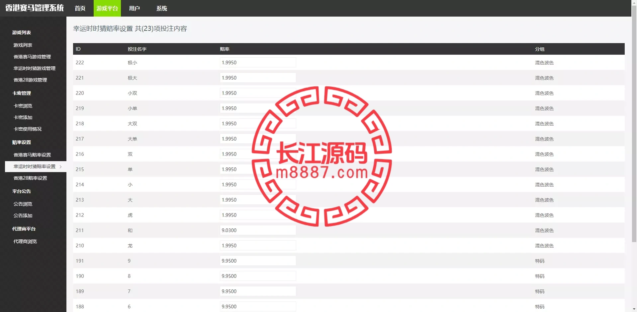The image size is (637, 312).
Task: Open 卡密使用情况 in sidebar
Action: (28, 129)
